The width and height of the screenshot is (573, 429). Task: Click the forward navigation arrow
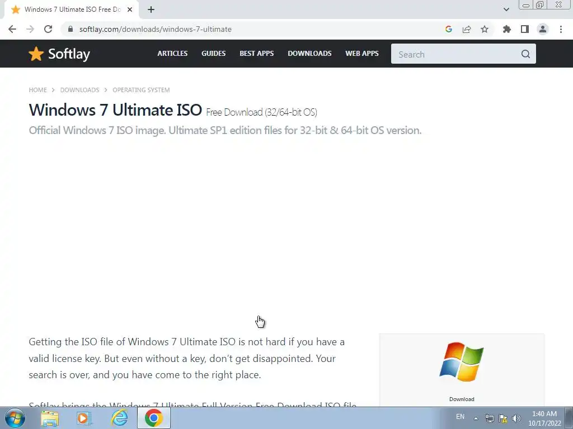[30, 29]
